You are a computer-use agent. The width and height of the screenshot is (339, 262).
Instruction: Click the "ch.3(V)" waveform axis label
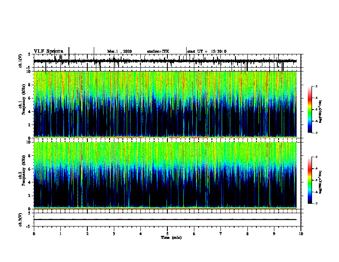point(21,220)
